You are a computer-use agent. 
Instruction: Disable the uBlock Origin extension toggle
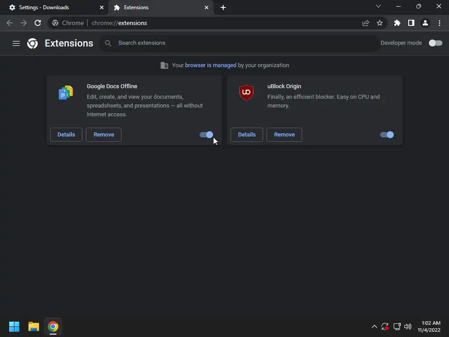(387, 135)
